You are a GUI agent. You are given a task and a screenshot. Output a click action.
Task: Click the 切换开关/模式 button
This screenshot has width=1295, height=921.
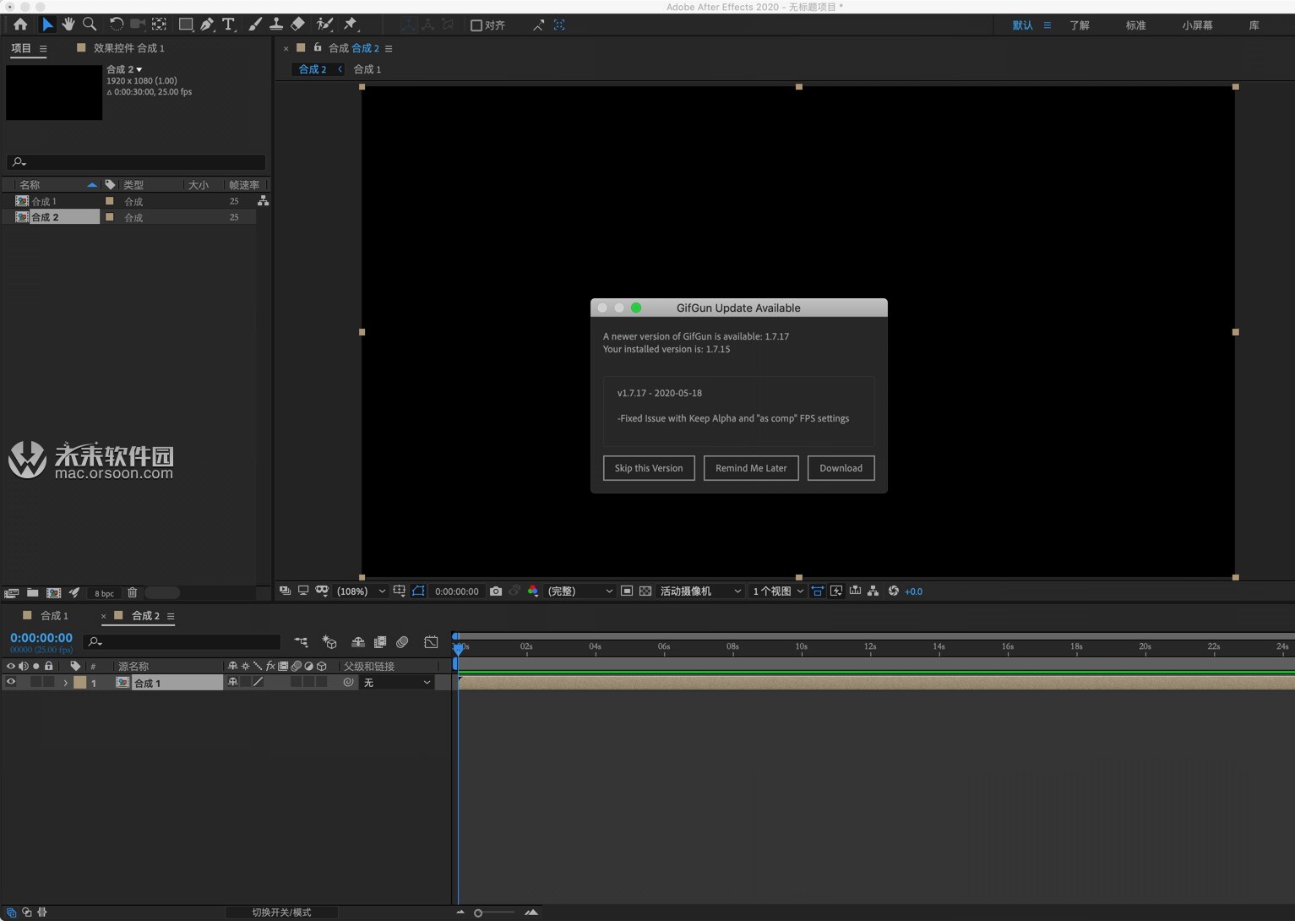[x=281, y=913]
